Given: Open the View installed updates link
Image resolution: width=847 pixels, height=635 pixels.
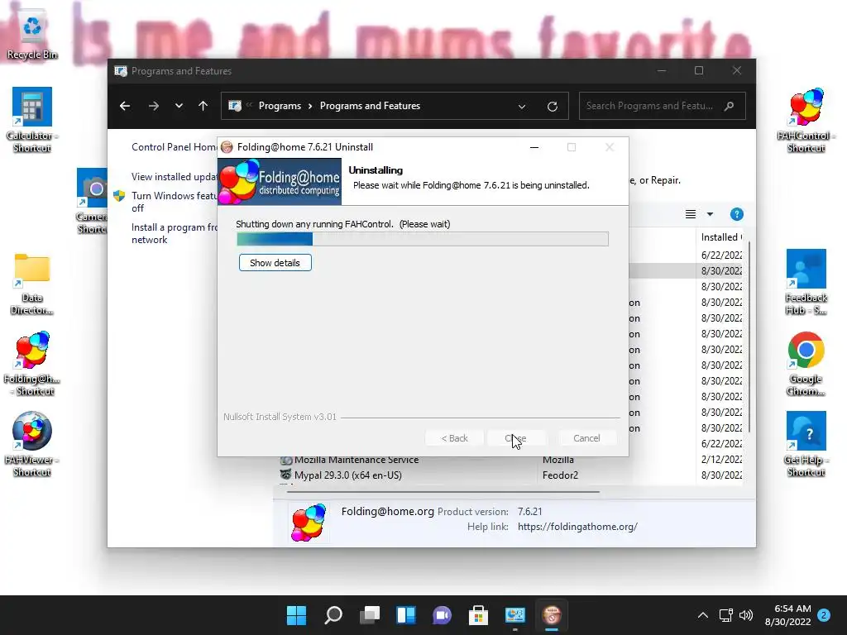Looking at the screenshot, I should 175,177.
